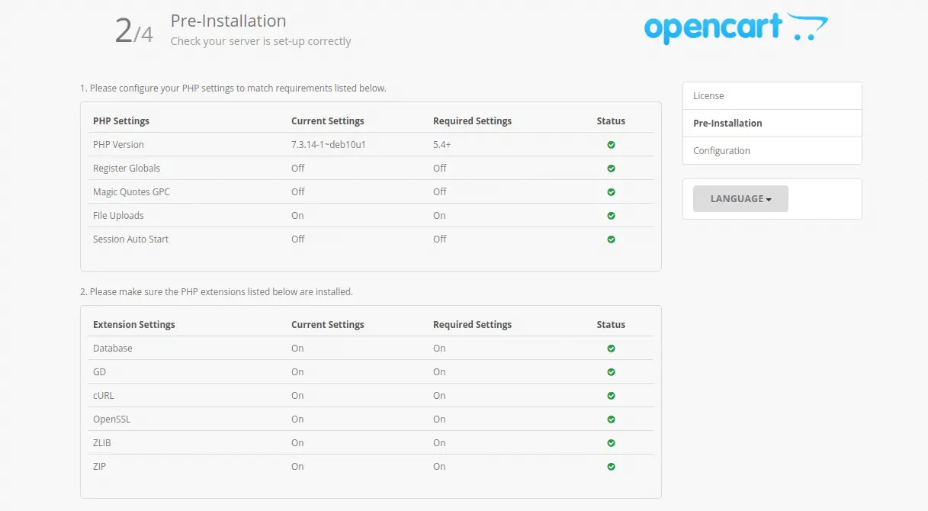
Task: Click the 'cURL' extension row label
Action: [x=104, y=396]
